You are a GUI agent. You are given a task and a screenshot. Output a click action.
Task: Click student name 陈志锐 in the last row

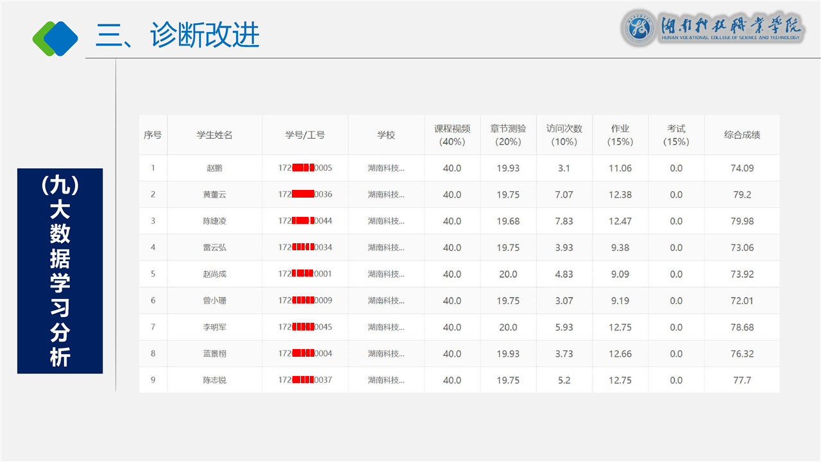point(214,380)
